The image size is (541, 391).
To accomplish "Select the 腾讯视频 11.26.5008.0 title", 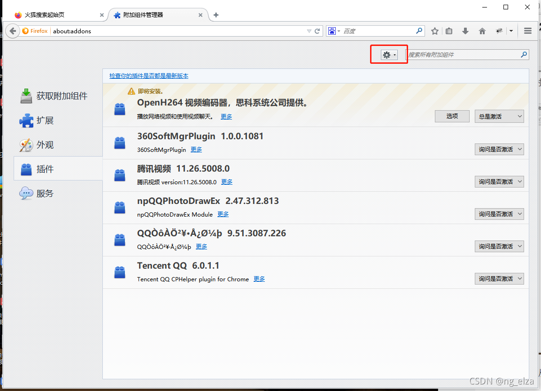I will tap(183, 169).
